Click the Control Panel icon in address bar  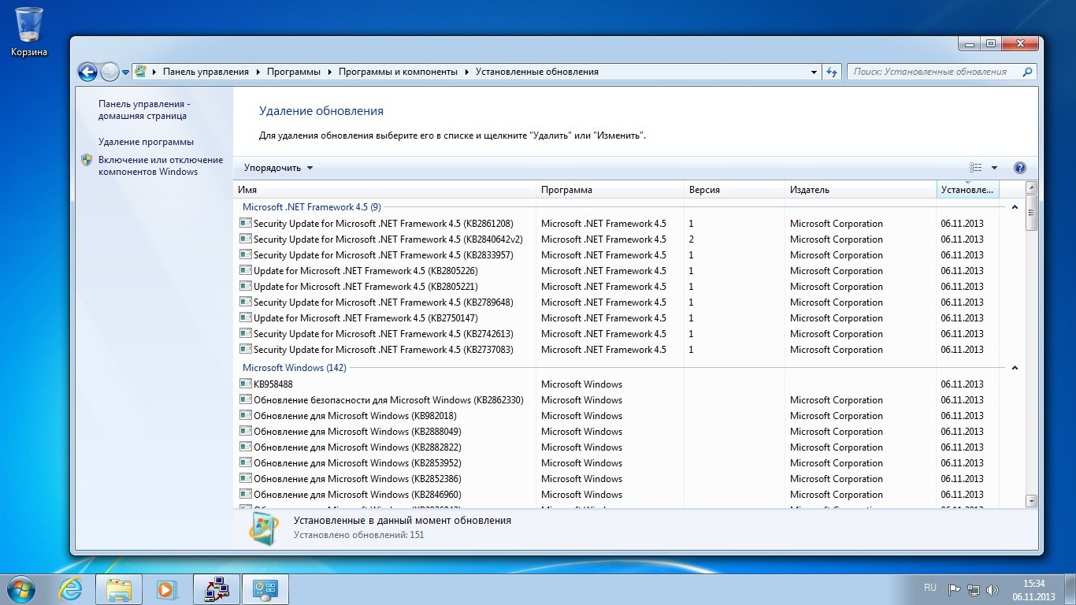coord(141,72)
